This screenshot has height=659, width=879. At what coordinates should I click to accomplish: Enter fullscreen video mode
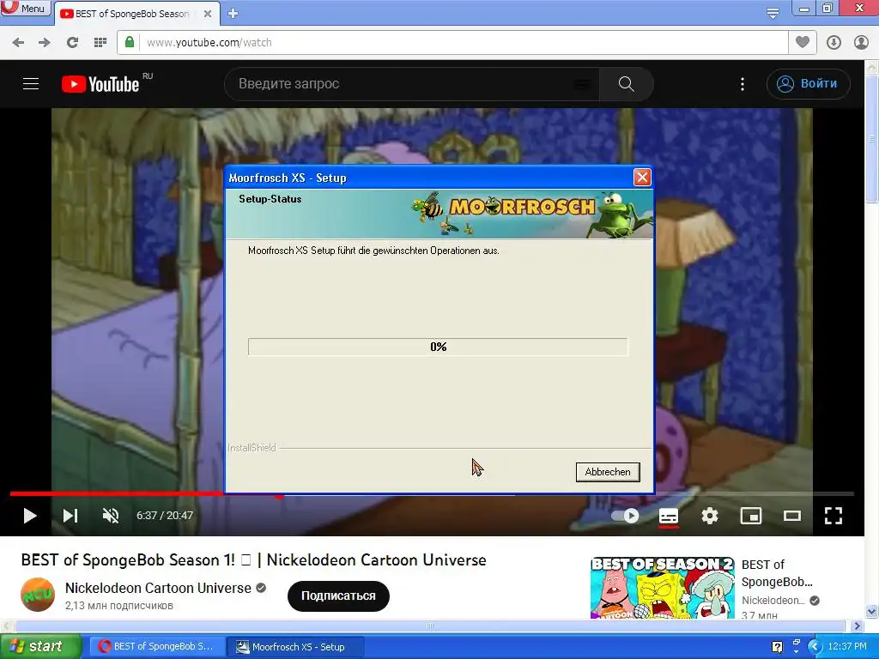coord(833,516)
